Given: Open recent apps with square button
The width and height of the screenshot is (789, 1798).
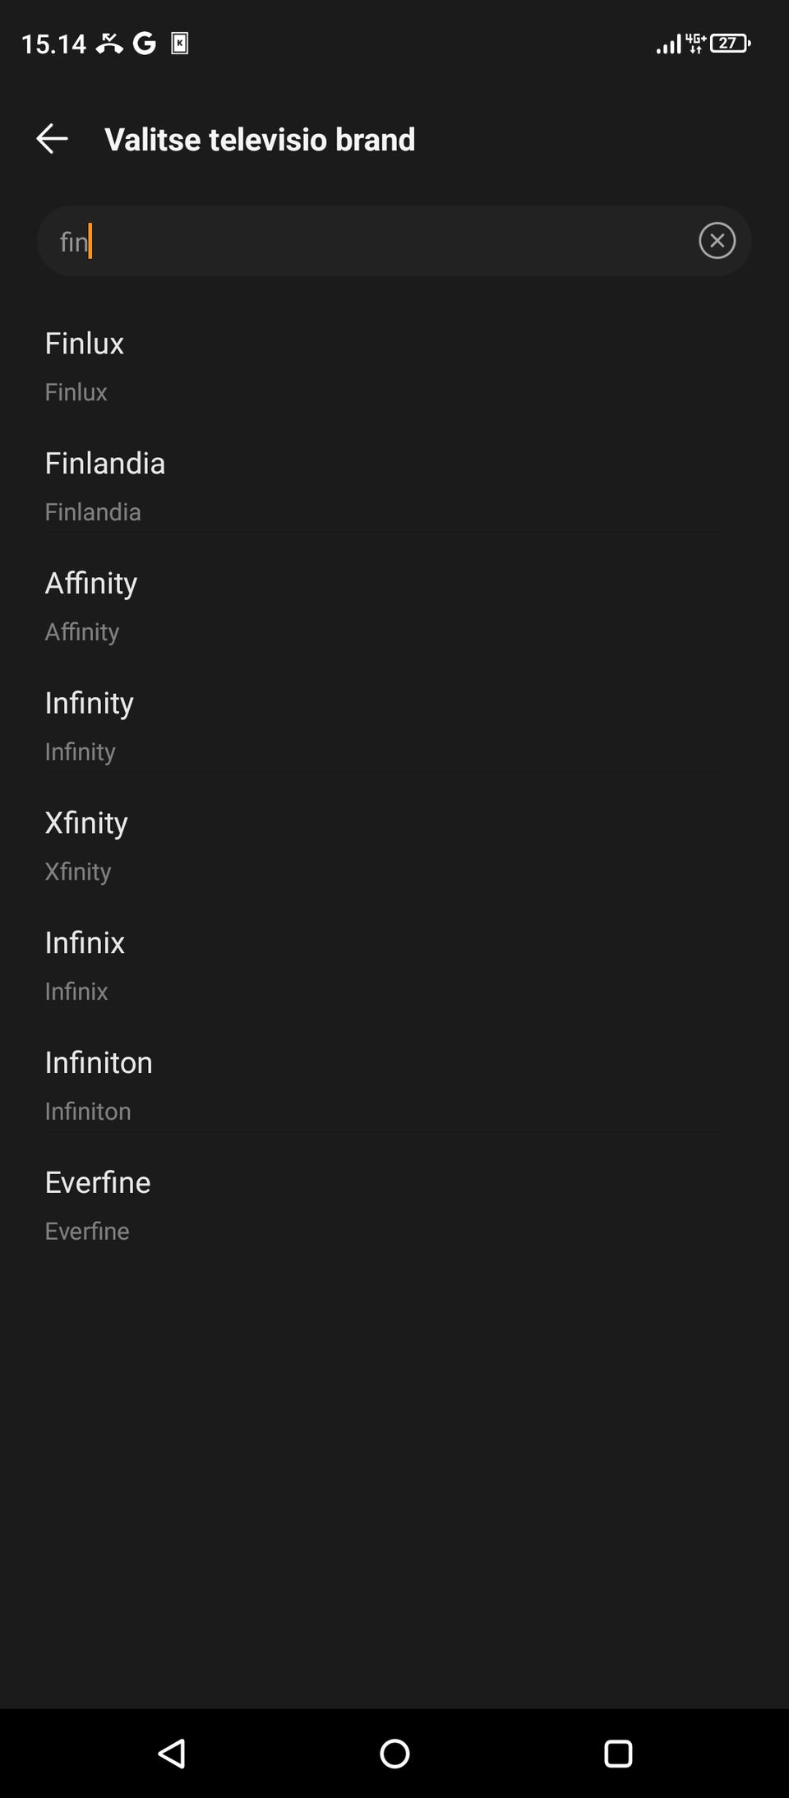Looking at the screenshot, I should click(617, 1753).
